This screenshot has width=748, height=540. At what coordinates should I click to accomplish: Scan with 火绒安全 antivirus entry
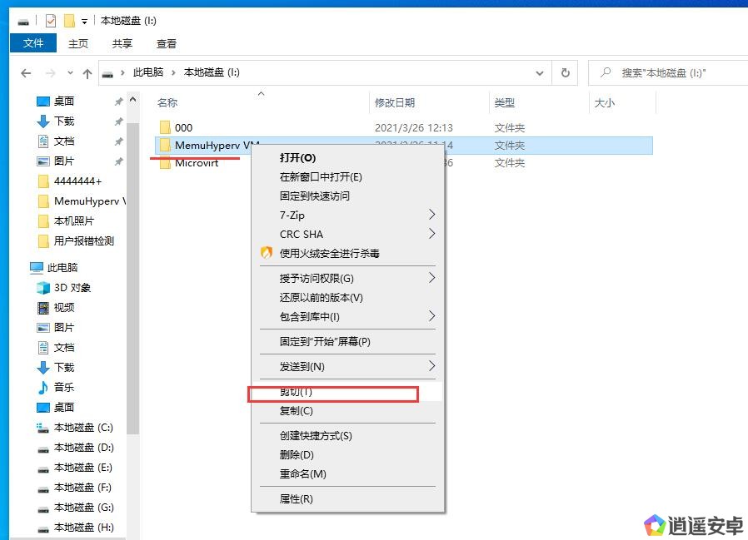coord(329,253)
